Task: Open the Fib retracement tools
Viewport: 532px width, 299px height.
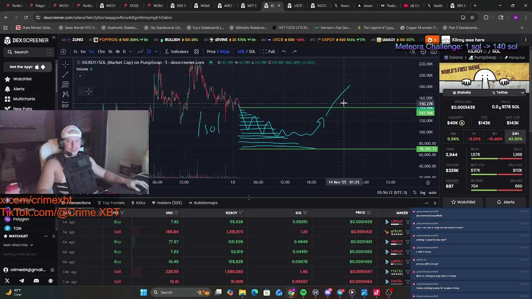Action: pyautogui.click(x=65, y=84)
